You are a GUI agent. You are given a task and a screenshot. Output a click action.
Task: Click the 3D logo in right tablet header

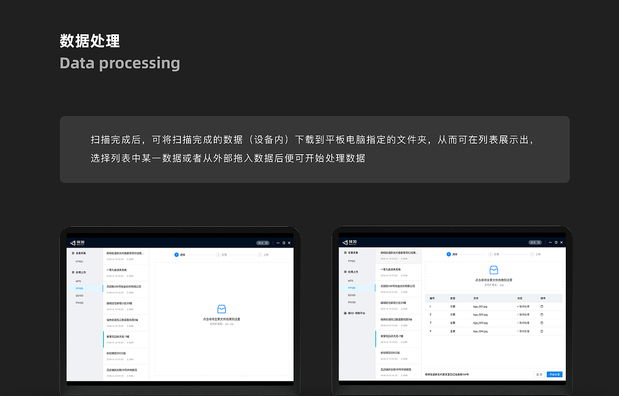point(349,242)
